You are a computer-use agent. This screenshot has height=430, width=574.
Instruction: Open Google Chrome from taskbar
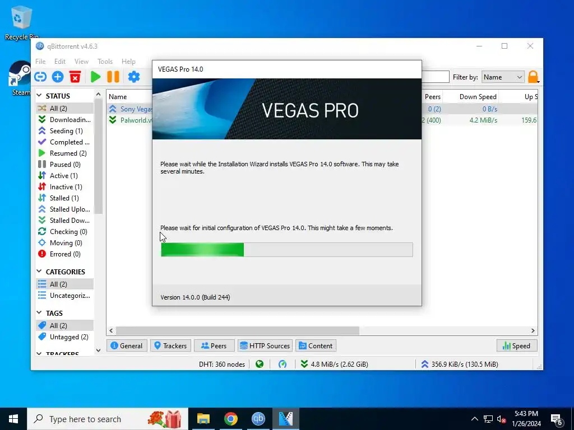tap(230, 419)
